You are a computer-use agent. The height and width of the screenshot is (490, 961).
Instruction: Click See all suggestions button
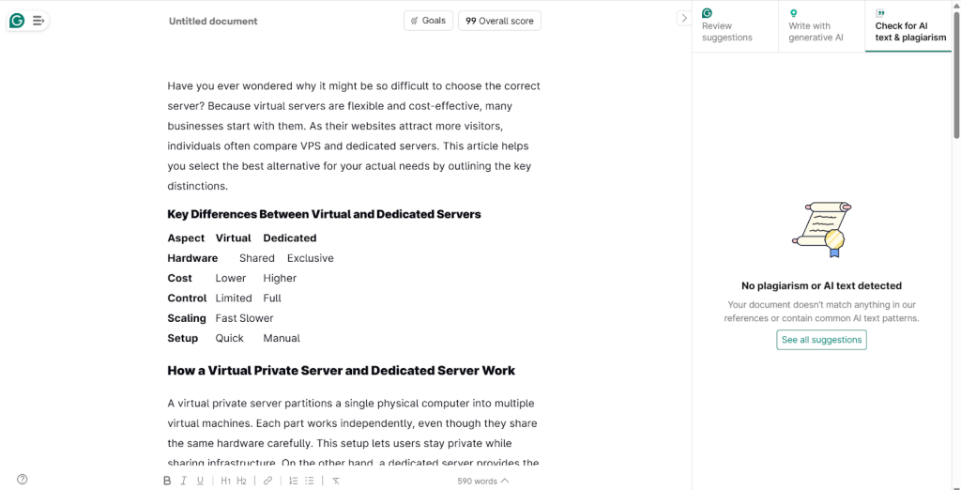tap(821, 340)
